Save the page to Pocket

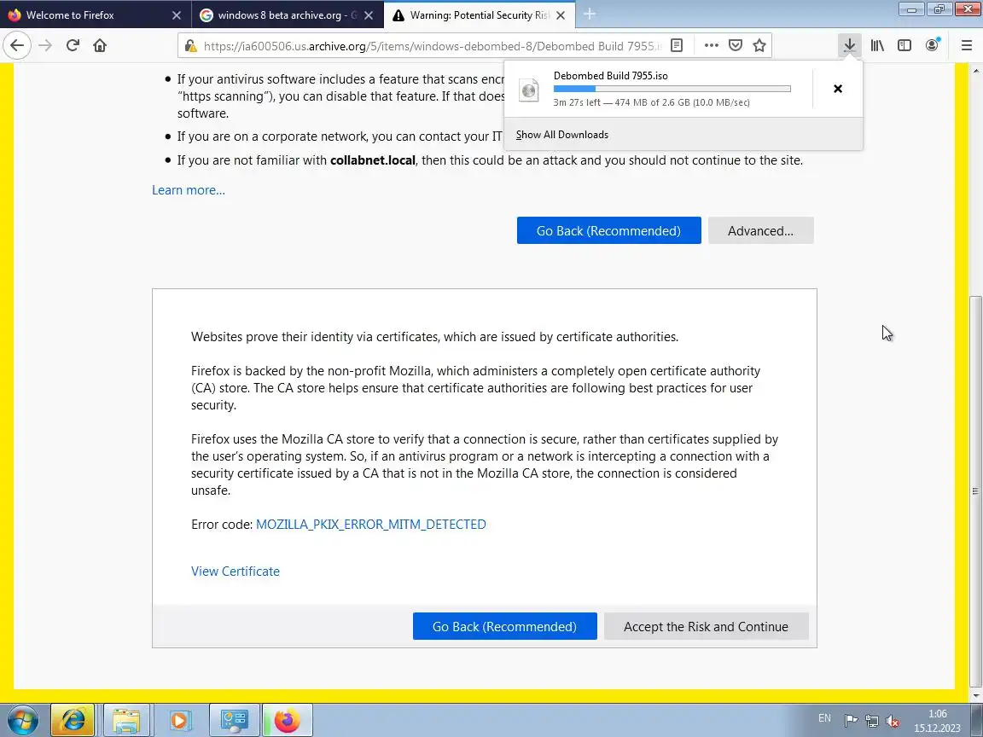[736, 45]
